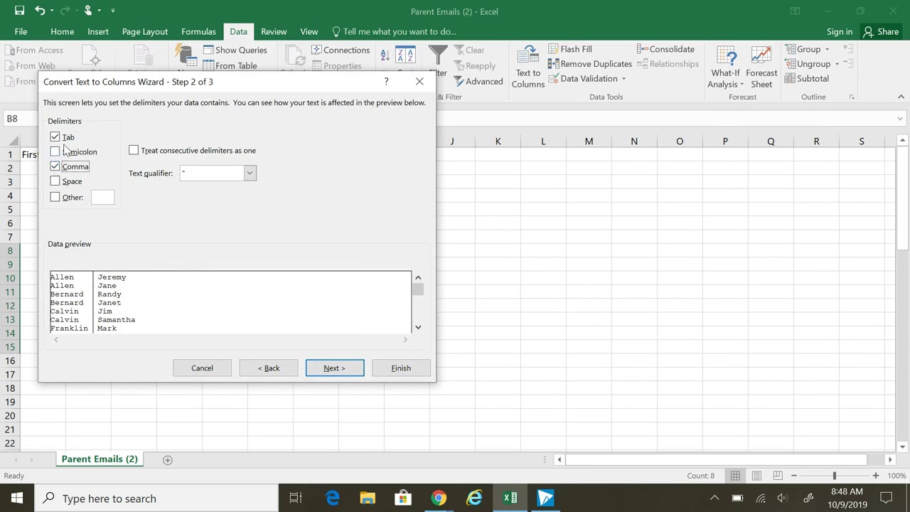Viewport: 910px width, 512px height.
Task: Open Excel from the taskbar
Action: click(510, 498)
